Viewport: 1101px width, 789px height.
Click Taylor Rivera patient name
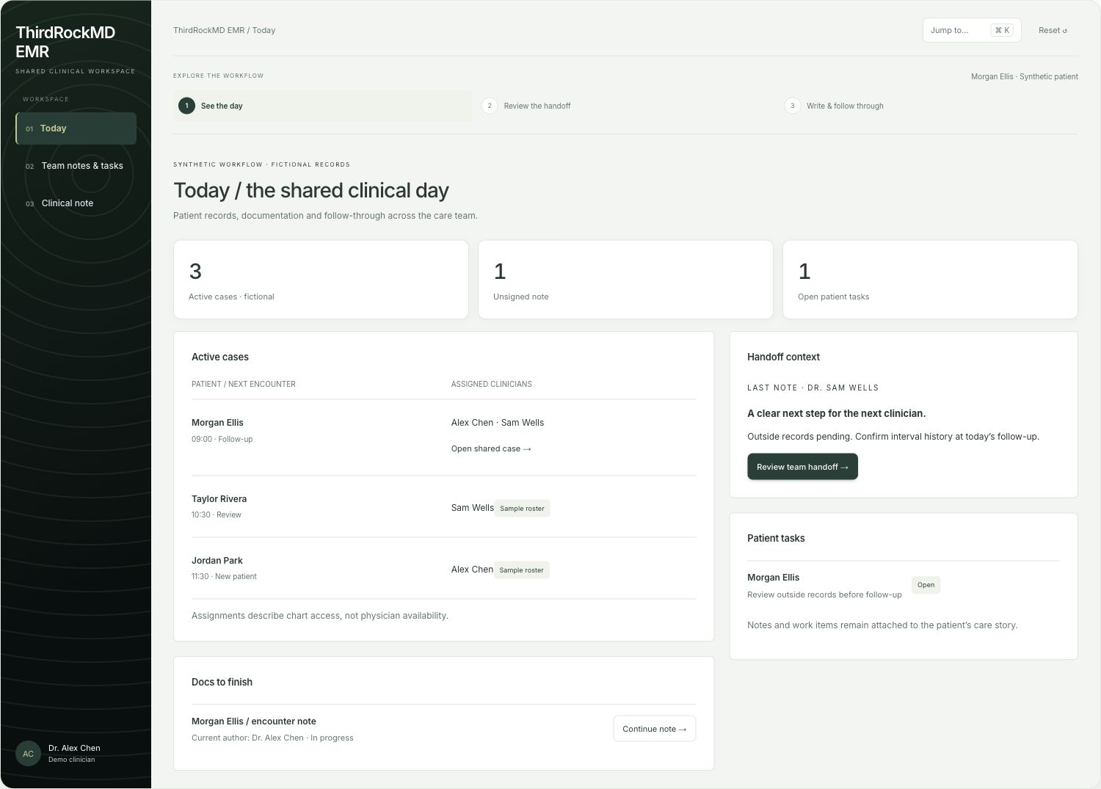coord(219,499)
